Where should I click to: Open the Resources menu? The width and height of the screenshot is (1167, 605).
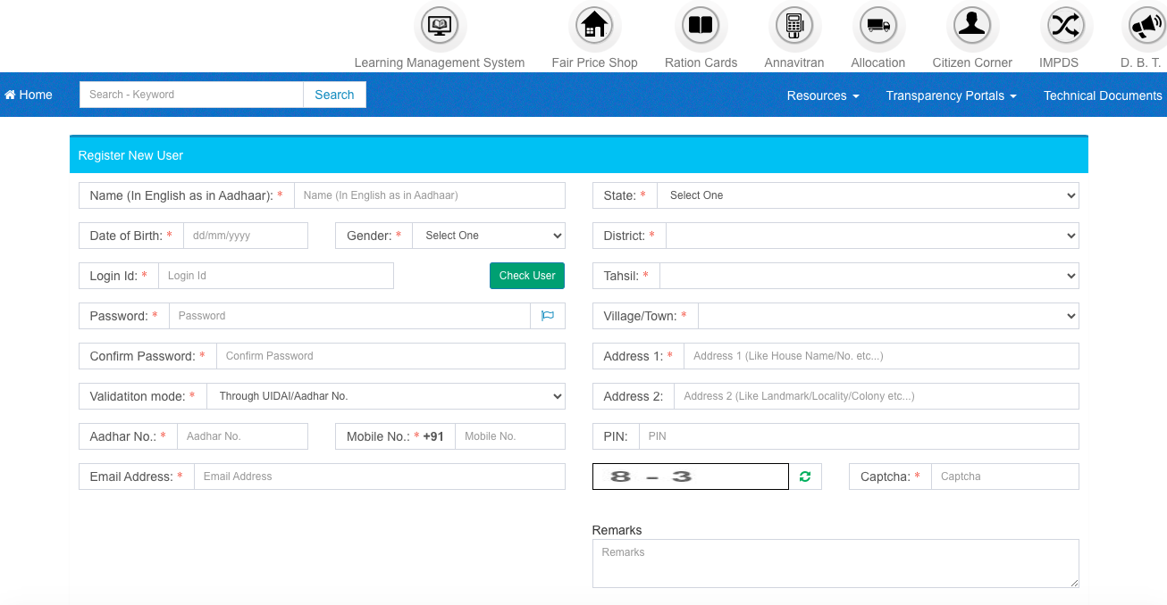[821, 95]
